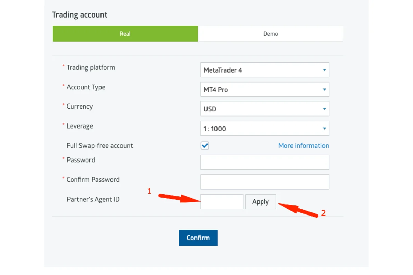Click the Partner's Agent ID label
Image resolution: width=413 pixels, height=275 pixels.
(93, 199)
